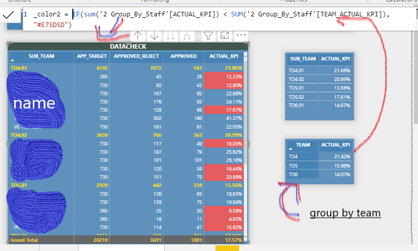Select the TD4.01 group row in DATACHECK
The image size is (418, 251).
coord(126,68)
